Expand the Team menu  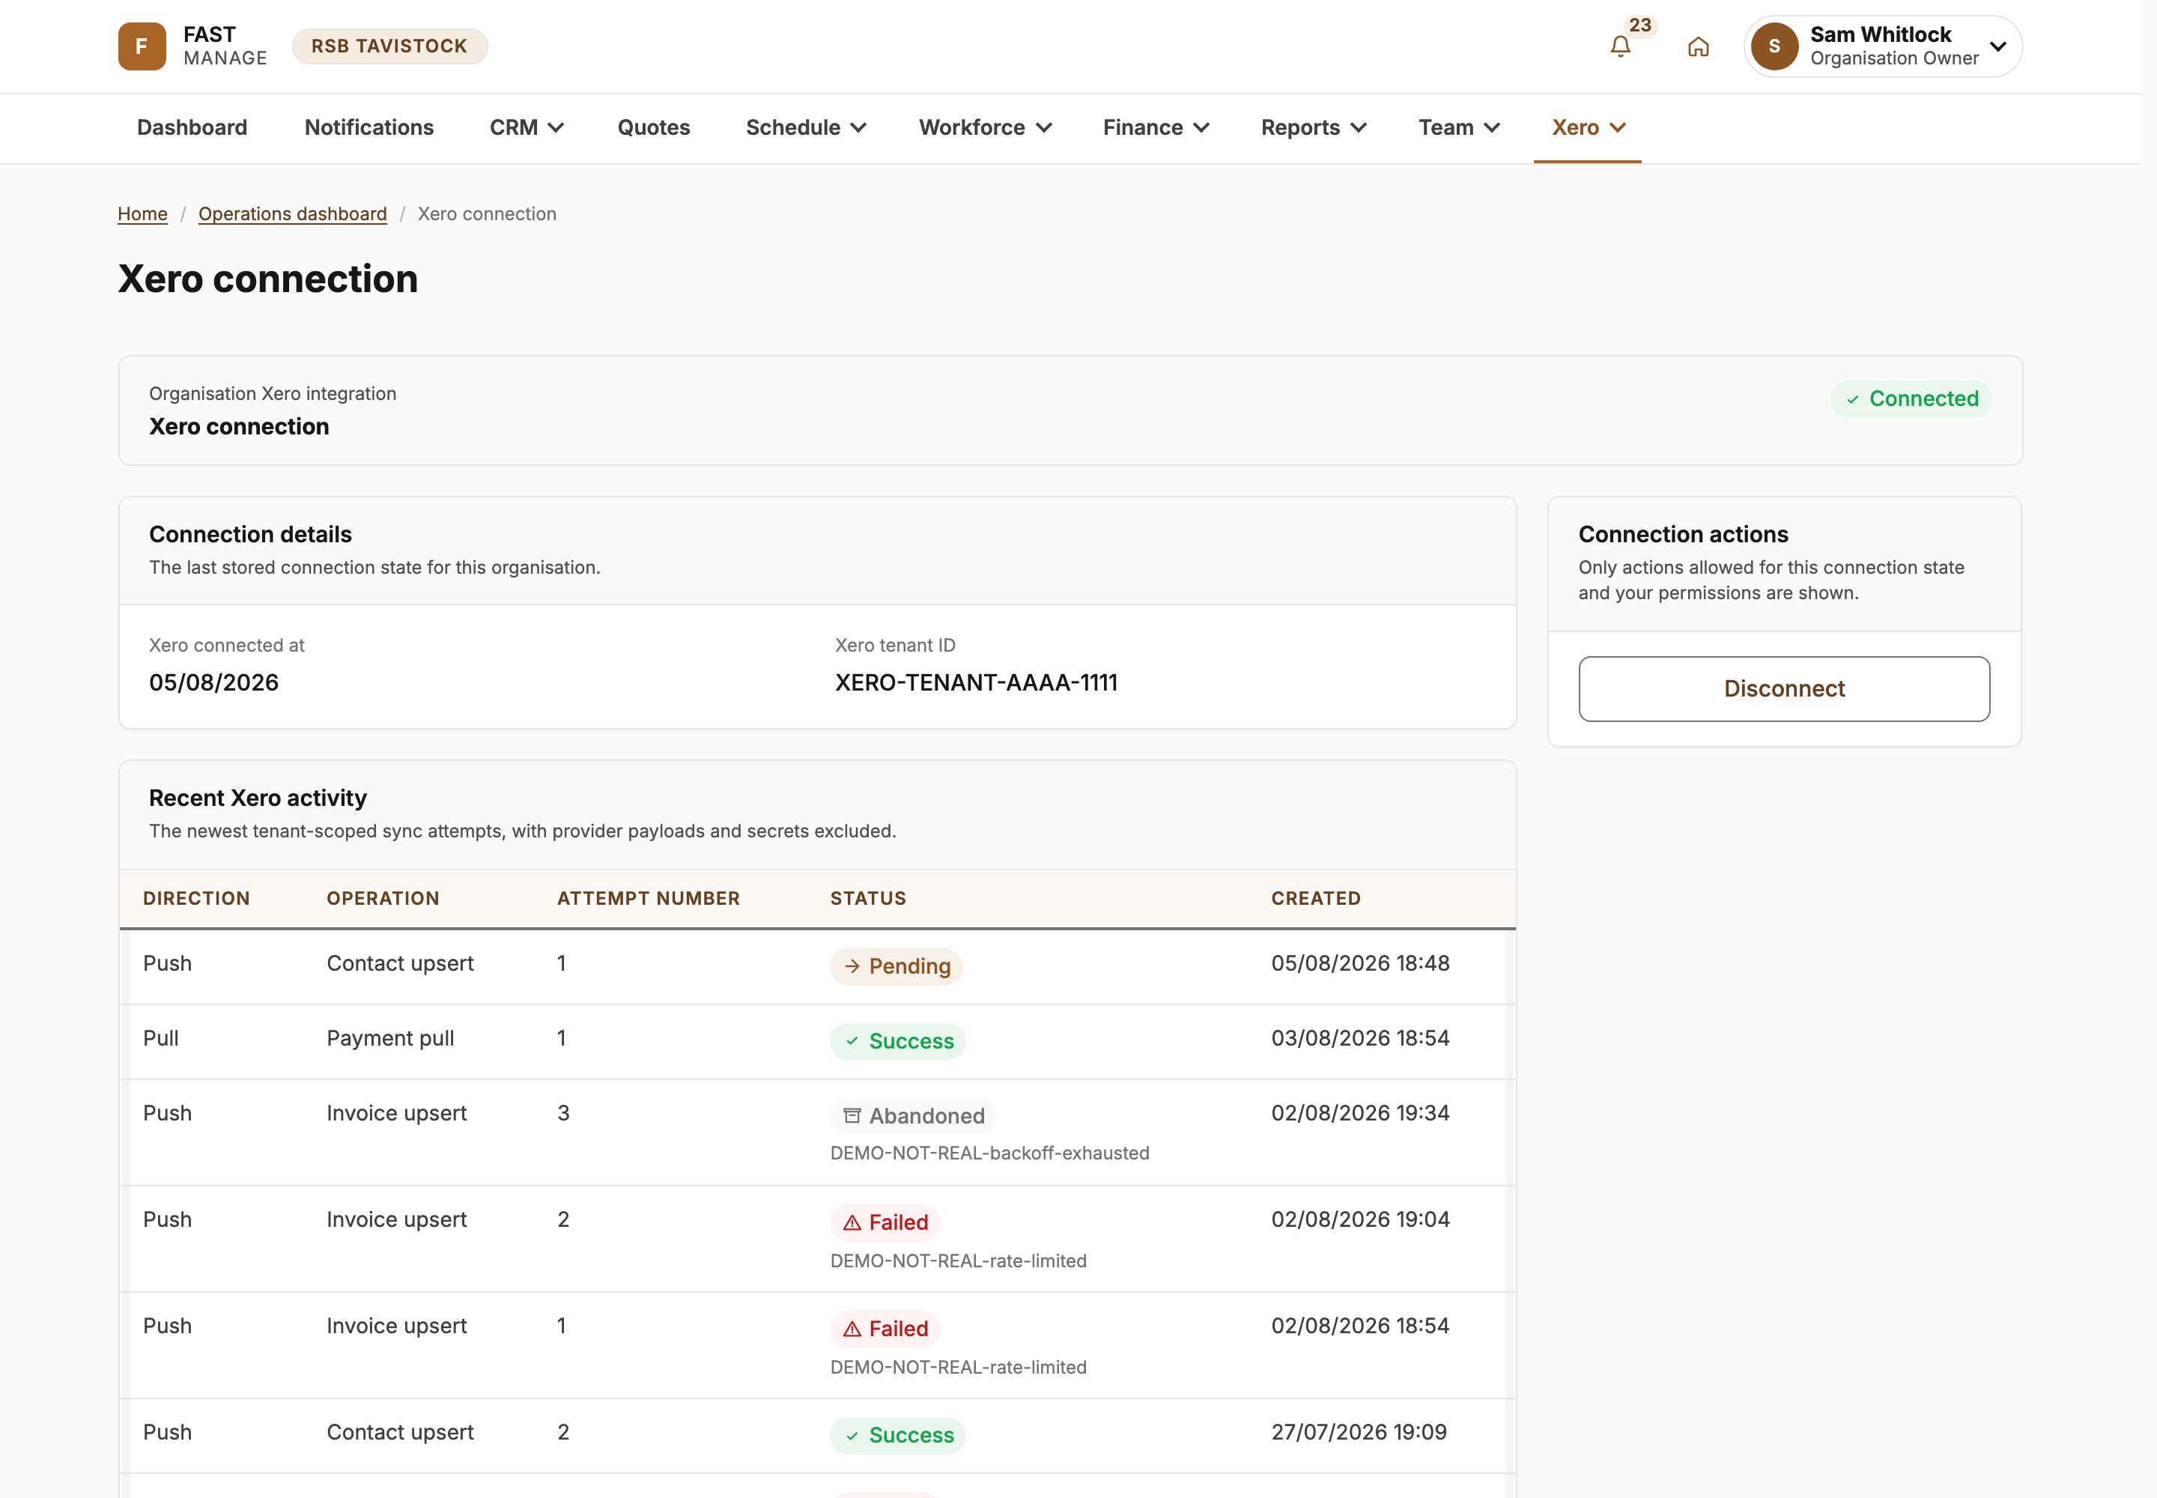coord(1460,127)
